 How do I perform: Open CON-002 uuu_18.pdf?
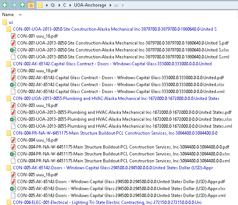point(37,71)
